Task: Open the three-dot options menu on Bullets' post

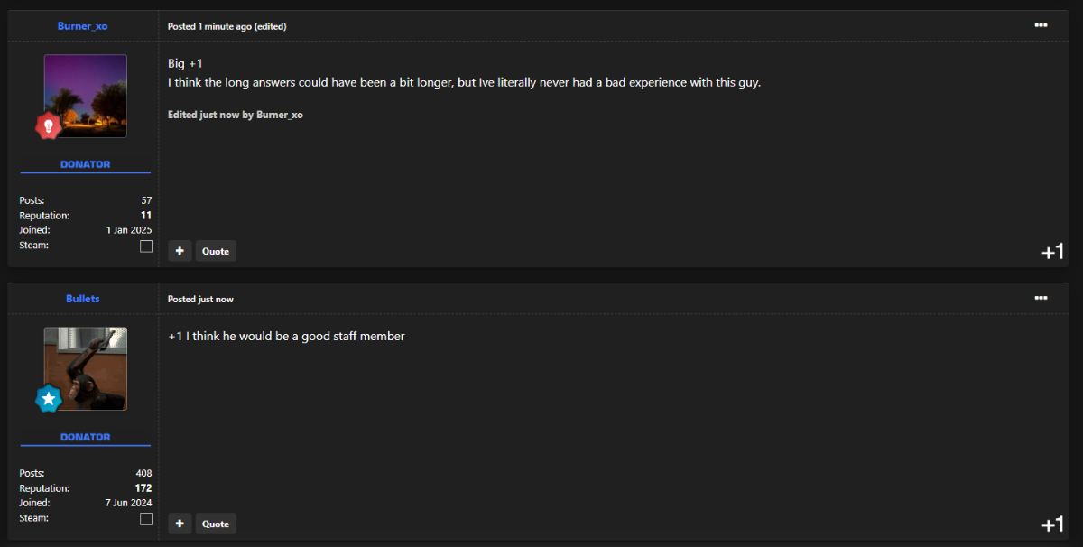Action: point(1041,298)
